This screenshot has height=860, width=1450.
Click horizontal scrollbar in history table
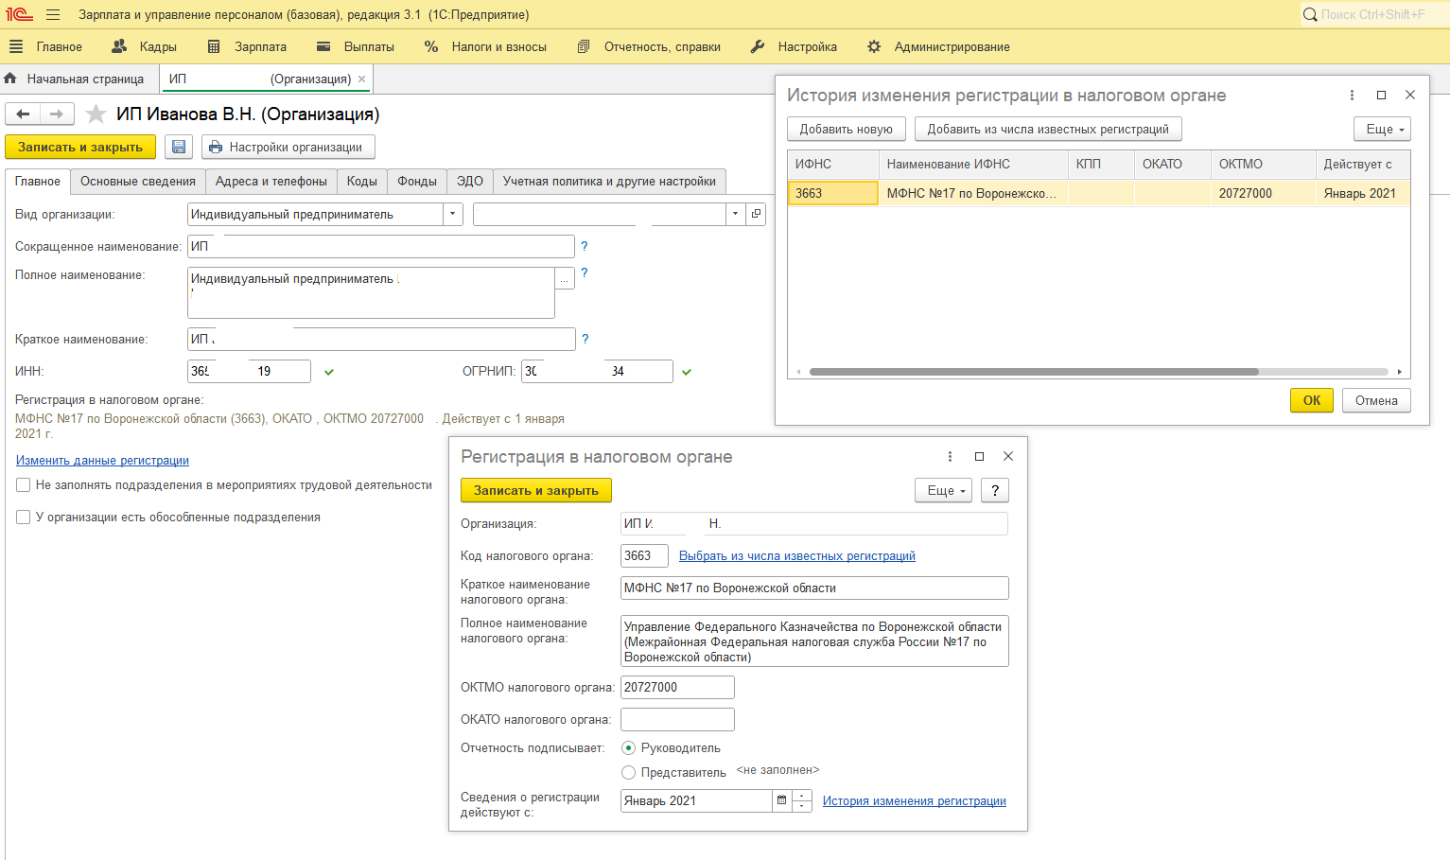(1033, 372)
